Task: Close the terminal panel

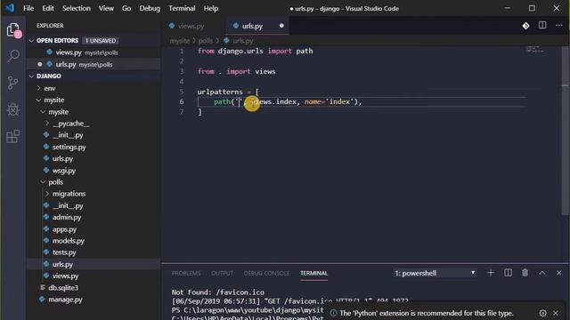Action: [x=559, y=273]
